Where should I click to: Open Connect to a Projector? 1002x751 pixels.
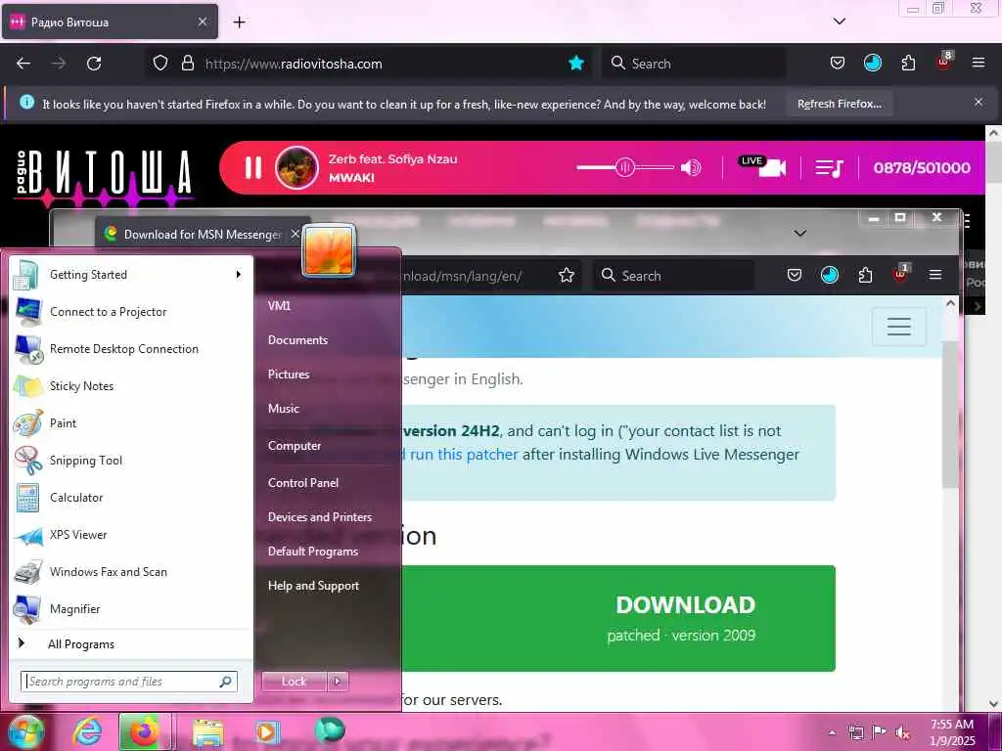(x=132, y=312)
